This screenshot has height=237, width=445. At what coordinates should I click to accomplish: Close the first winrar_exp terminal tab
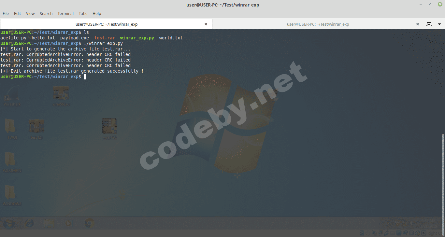[x=206, y=24]
